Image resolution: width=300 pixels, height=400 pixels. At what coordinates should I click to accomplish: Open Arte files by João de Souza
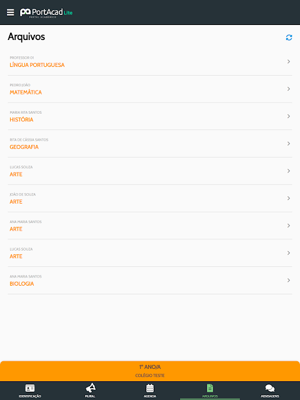150,199
